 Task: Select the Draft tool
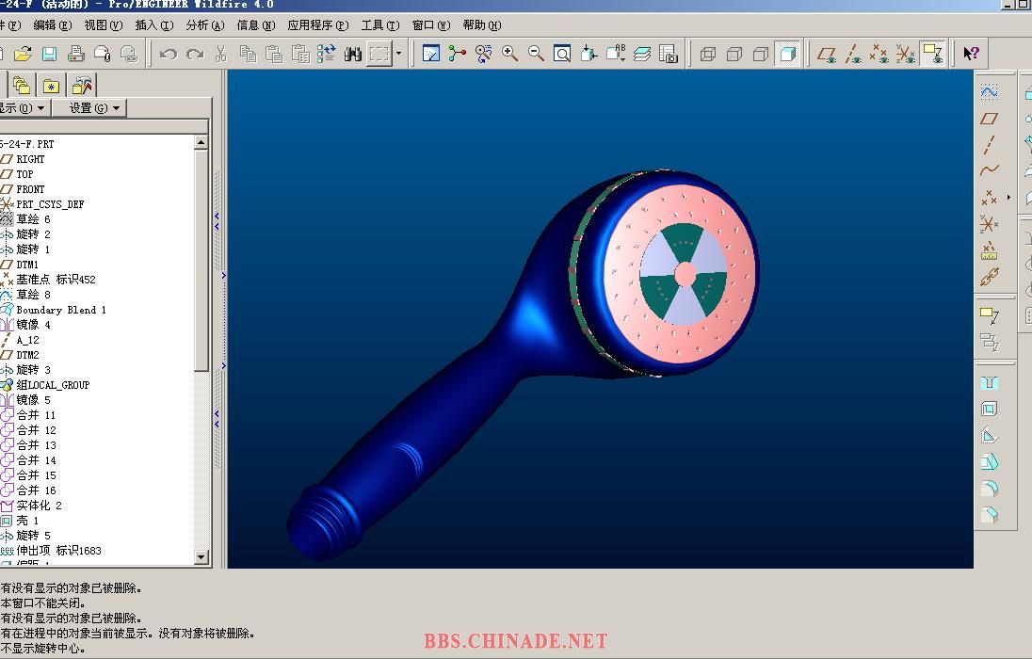989,462
